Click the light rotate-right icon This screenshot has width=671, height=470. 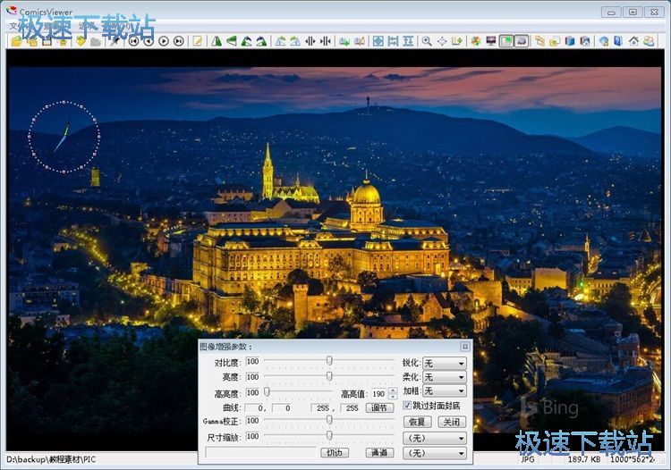(x=295, y=41)
